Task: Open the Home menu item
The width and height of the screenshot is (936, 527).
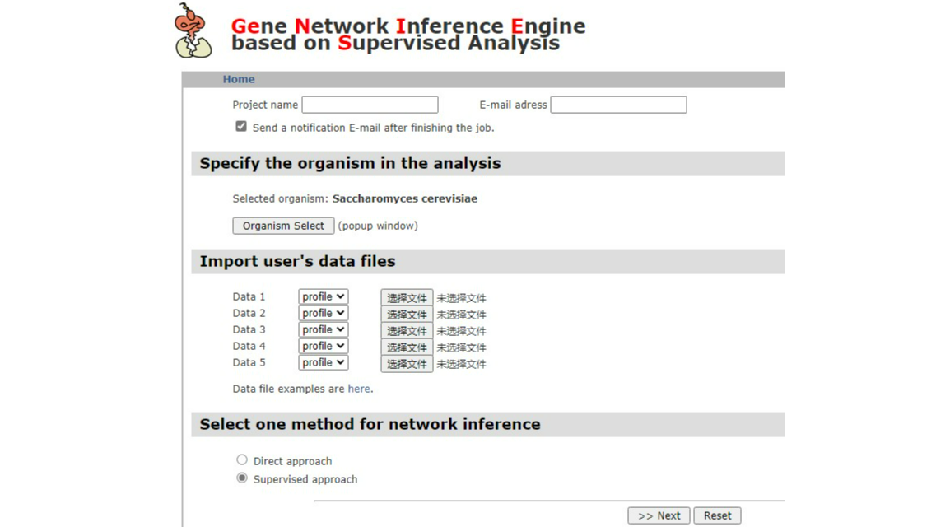Action: click(x=239, y=79)
